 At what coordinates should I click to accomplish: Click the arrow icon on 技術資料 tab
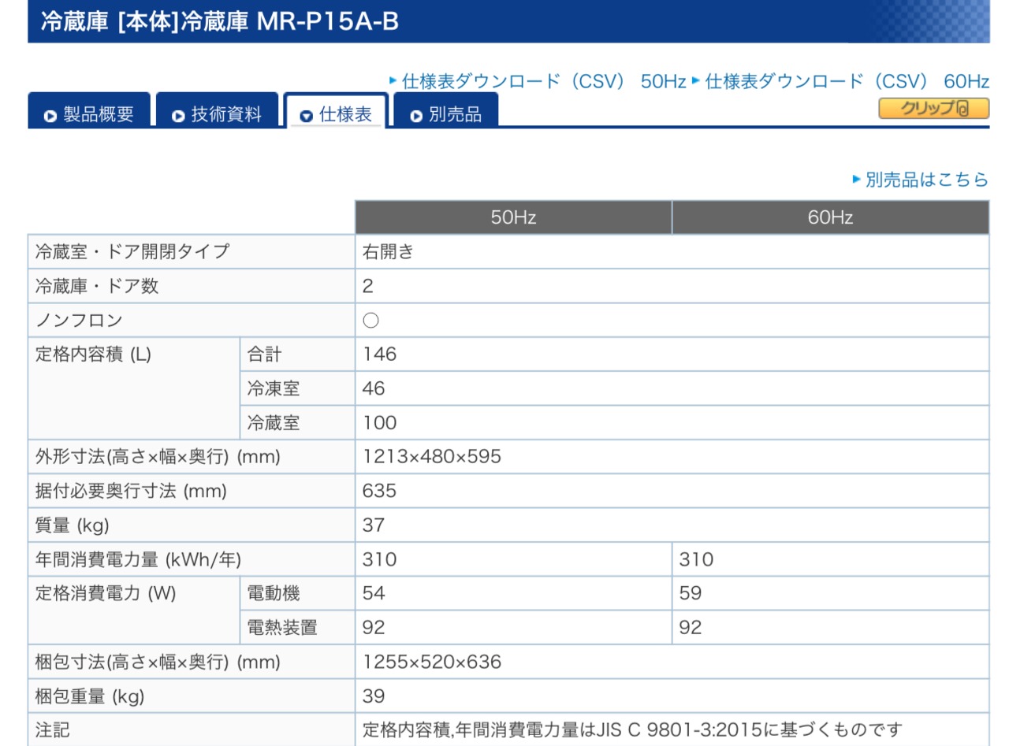click(x=178, y=117)
